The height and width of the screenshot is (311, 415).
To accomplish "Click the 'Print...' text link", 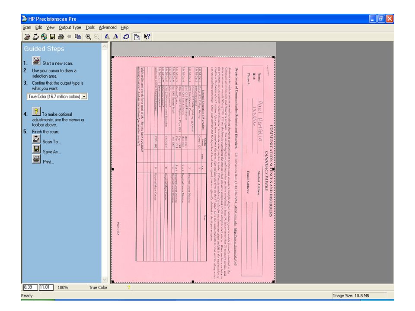I will tap(48, 162).
